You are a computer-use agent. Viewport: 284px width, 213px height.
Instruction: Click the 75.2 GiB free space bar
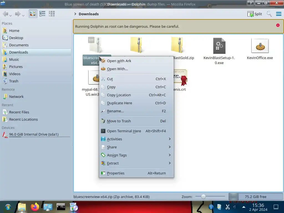[255, 197]
